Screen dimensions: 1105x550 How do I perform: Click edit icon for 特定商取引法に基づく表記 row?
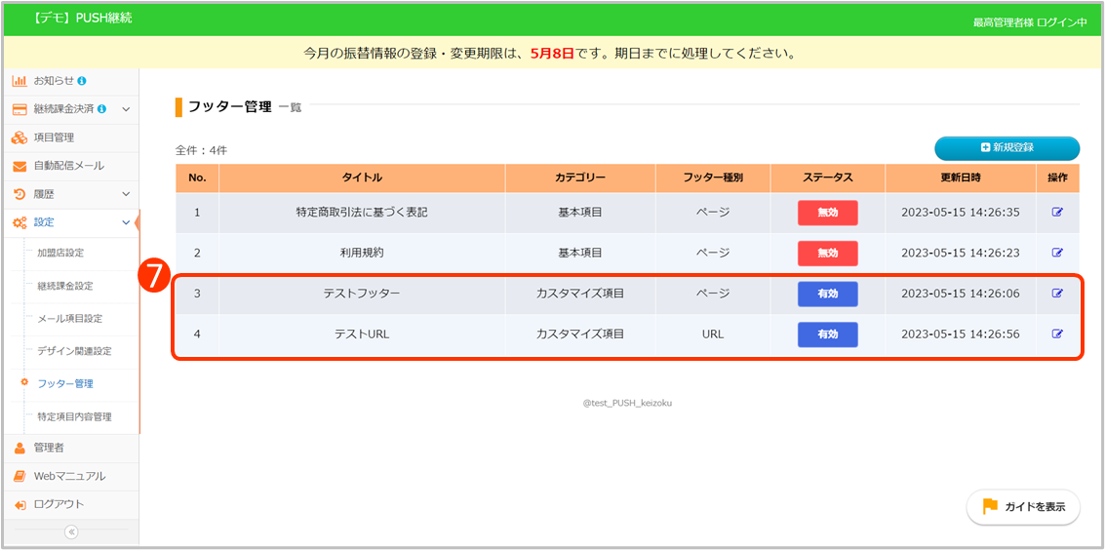1057,213
